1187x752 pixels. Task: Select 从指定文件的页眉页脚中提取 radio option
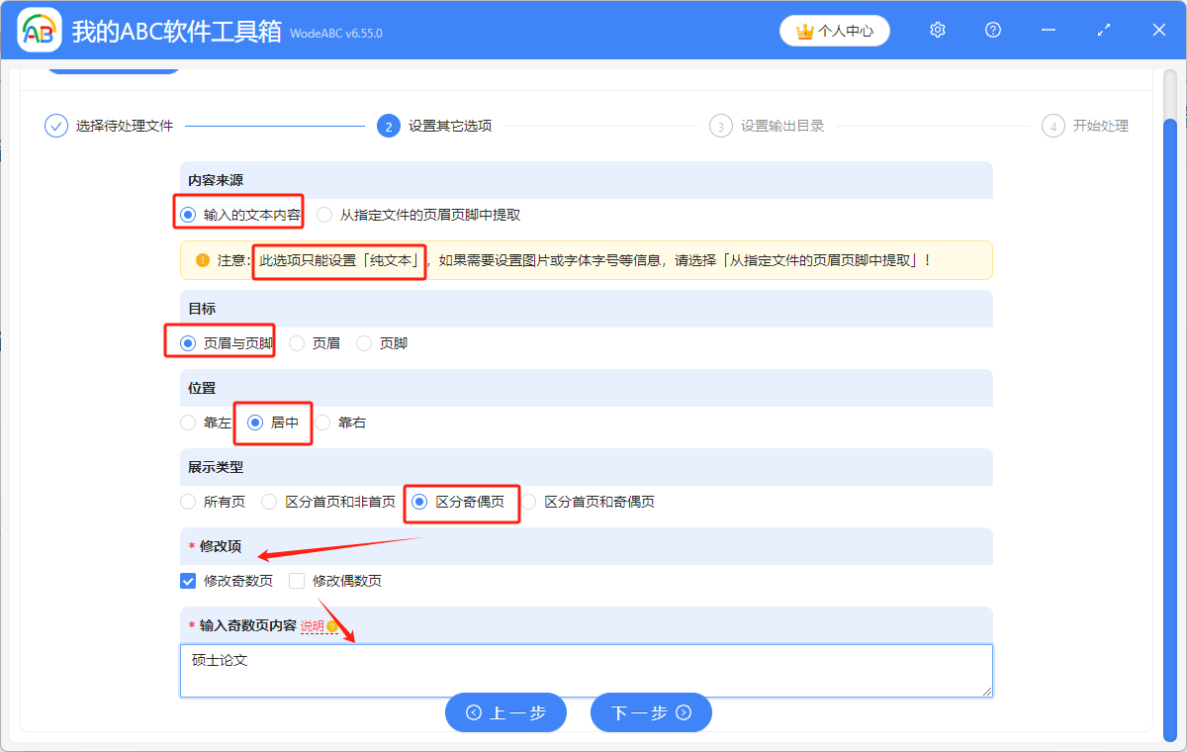click(324, 214)
